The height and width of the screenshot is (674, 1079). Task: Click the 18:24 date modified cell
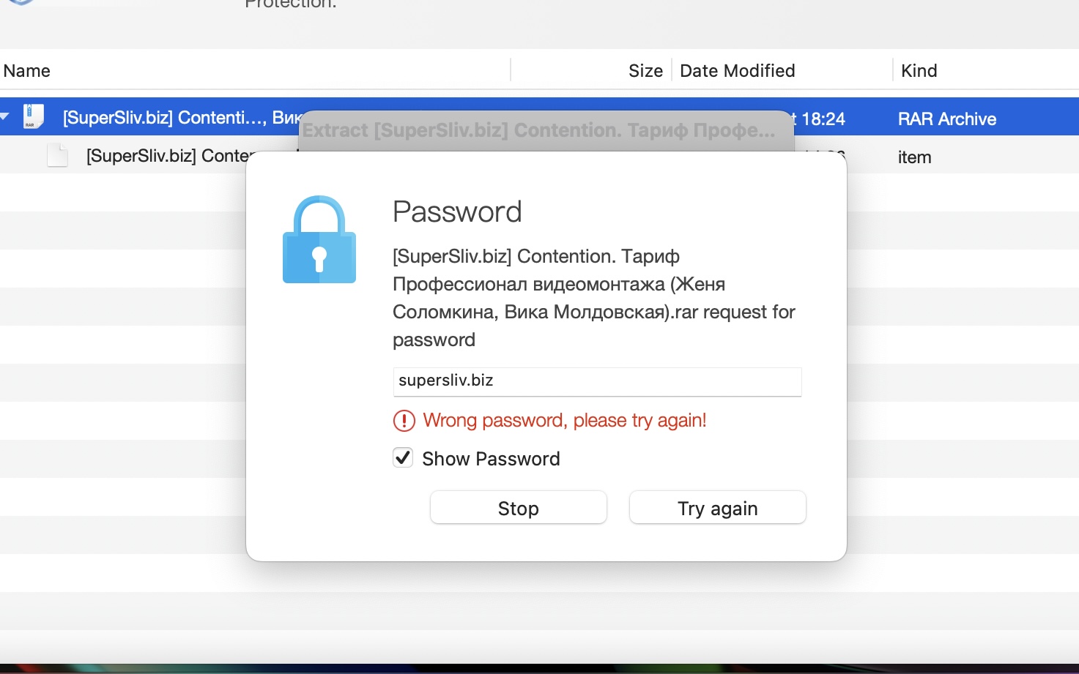823,119
